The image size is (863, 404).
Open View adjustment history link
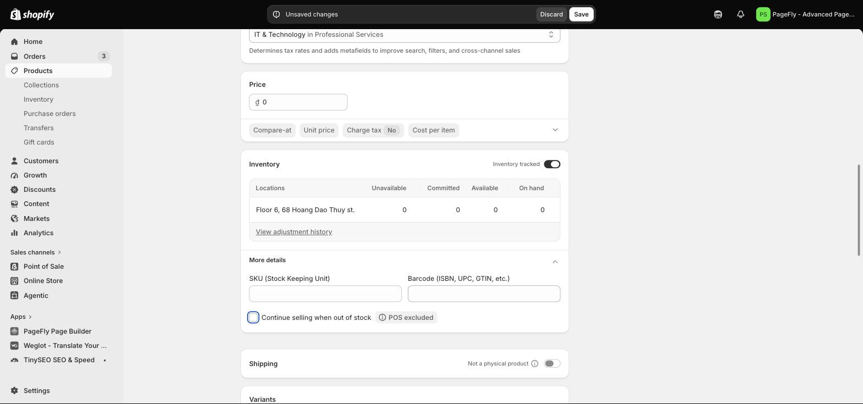294,232
